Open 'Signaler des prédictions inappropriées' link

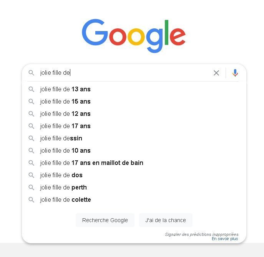click(x=201, y=234)
